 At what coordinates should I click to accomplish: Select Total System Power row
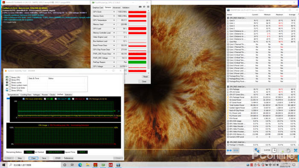(262, 105)
